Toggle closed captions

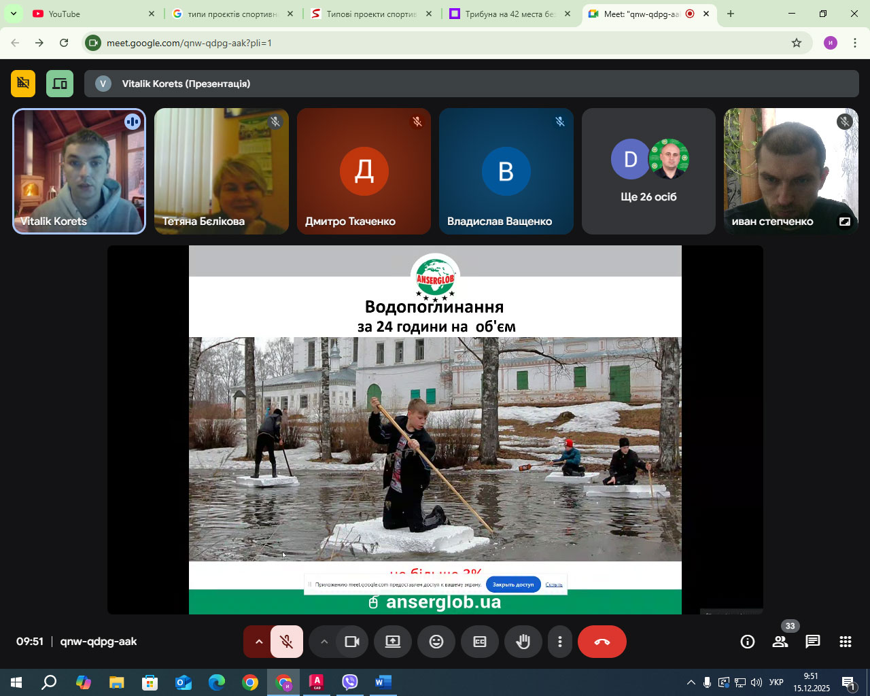click(480, 642)
